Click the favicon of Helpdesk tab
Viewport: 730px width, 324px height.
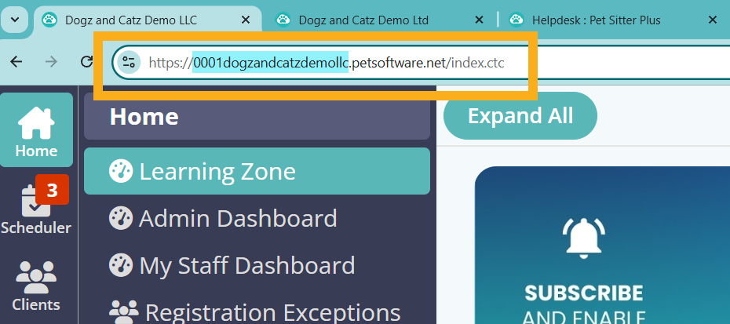[x=516, y=20]
